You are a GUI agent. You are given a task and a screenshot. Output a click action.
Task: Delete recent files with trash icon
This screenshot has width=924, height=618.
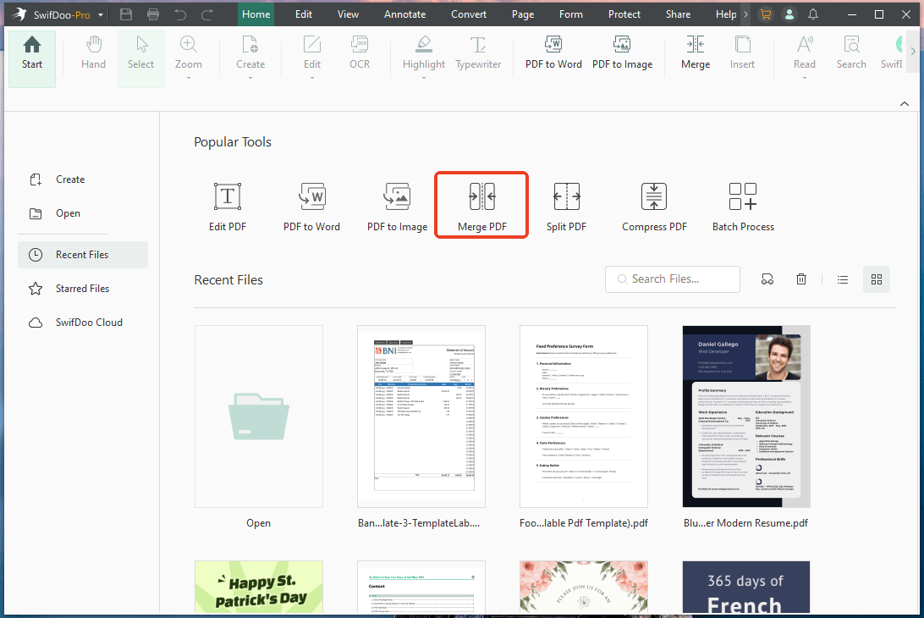pyautogui.click(x=800, y=279)
